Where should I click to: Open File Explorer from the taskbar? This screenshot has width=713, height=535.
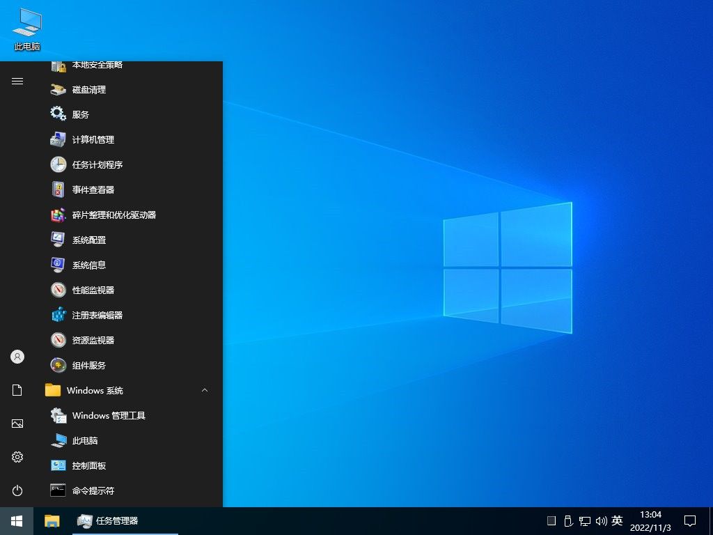[x=52, y=521]
